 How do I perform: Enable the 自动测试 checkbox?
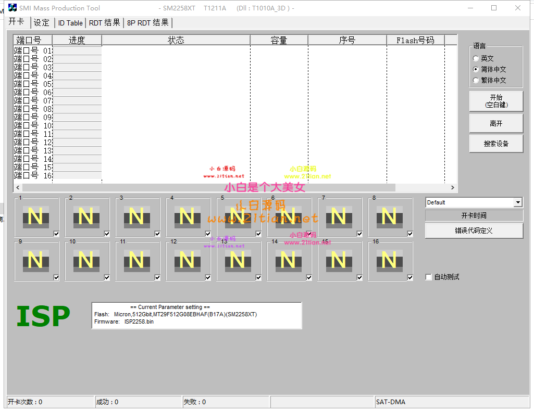coord(428,277)
